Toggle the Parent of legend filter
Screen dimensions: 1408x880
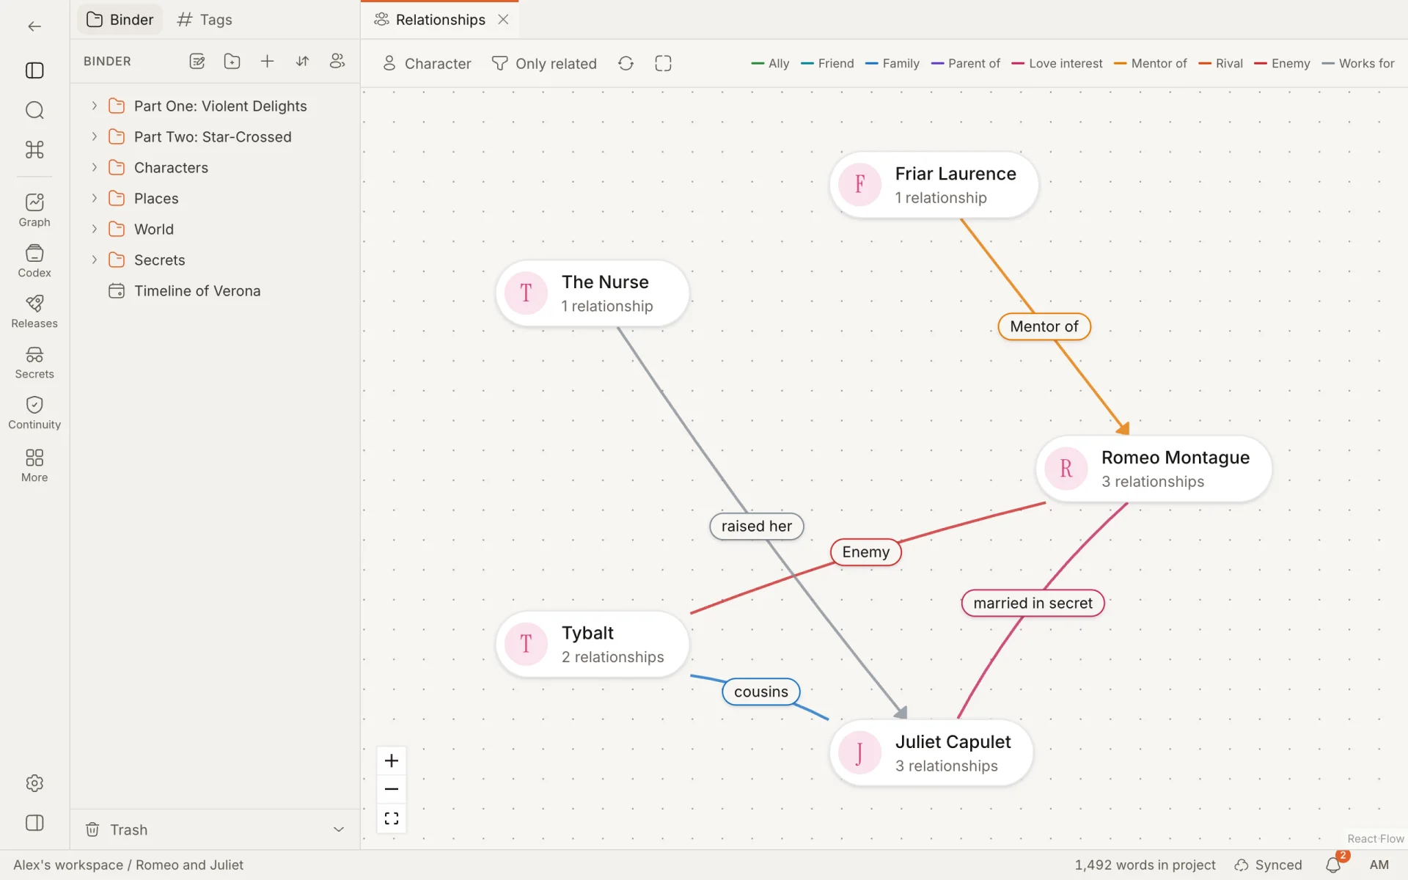(x=965, y=64)
